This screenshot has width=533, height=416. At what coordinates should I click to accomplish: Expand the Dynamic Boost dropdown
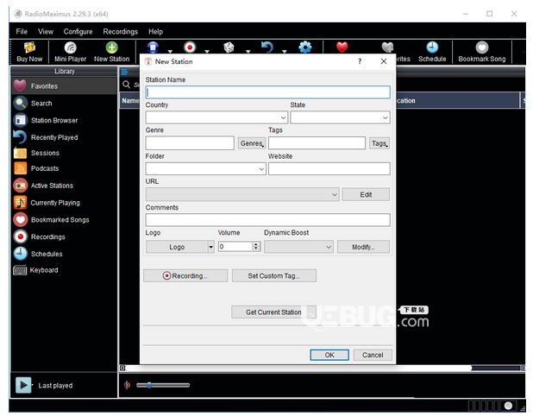point(329,247)
